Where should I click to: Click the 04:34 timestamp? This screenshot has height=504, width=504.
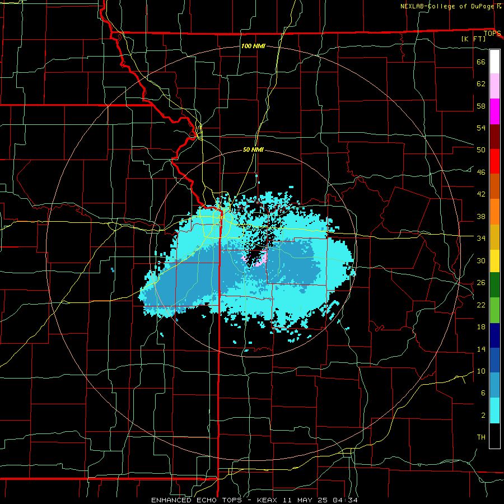click(345, 500)
